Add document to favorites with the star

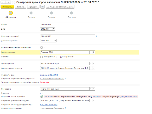pyautogui.click(x=14, y=2)
